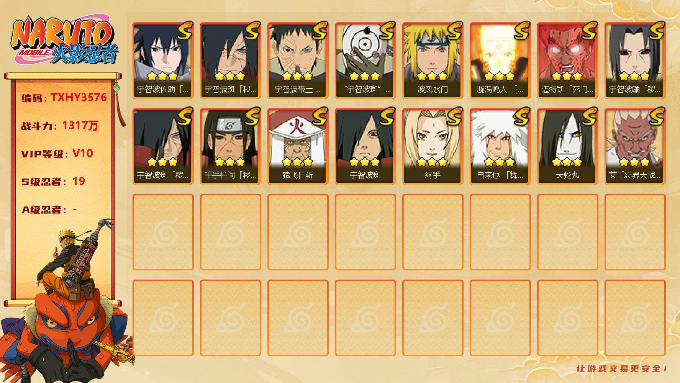Open the 自来也 ninja card
The height and width of the screenshot is (383, 680).
pyautogui.click(x=500, y=146)
